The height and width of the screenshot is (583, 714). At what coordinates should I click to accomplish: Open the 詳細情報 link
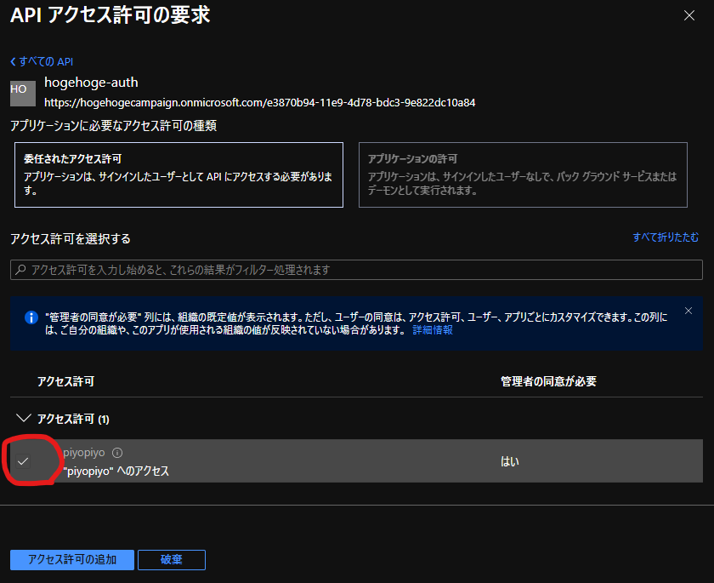(x=433, y=330)
